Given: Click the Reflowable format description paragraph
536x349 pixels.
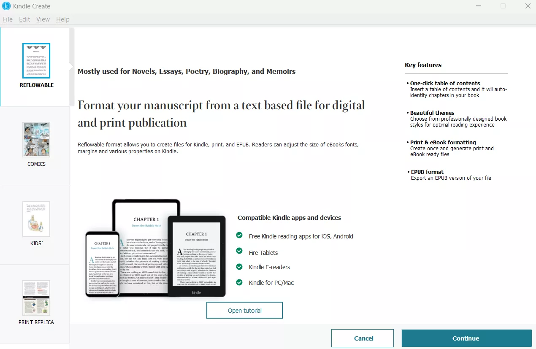Looking at the screenshot, I should pos(218,148).
